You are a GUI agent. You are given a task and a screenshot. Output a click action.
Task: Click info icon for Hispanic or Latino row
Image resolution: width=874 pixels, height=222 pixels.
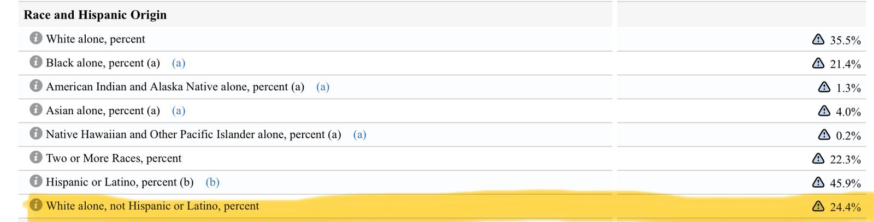pyautogui.click(x=36, y=181)
